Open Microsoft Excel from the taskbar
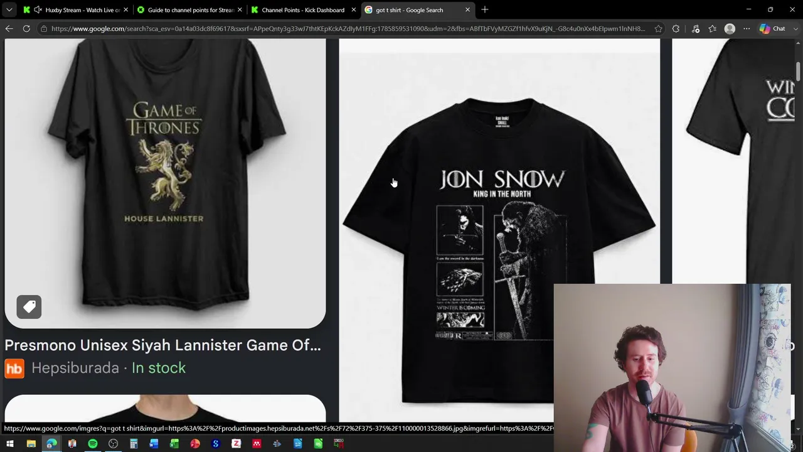 click(174, 444)
